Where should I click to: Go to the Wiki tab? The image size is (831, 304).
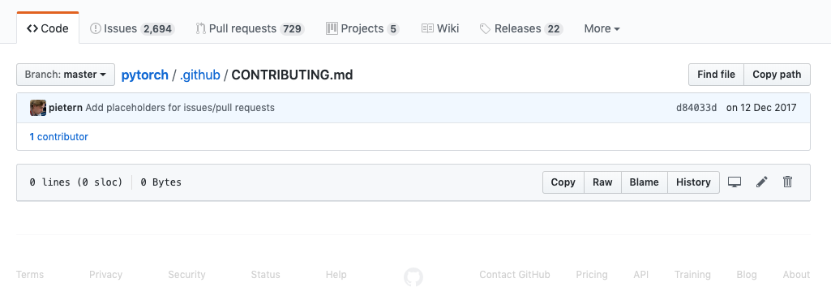pyautogui.click(x=440, y=28)
